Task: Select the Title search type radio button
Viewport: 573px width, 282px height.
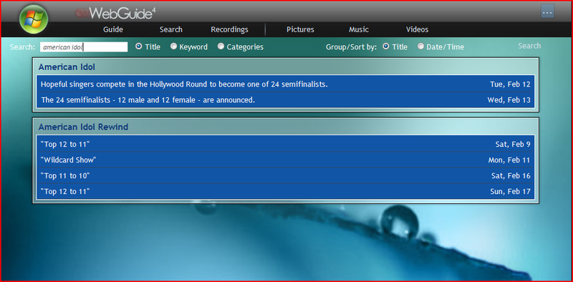Action: [138, 47]
